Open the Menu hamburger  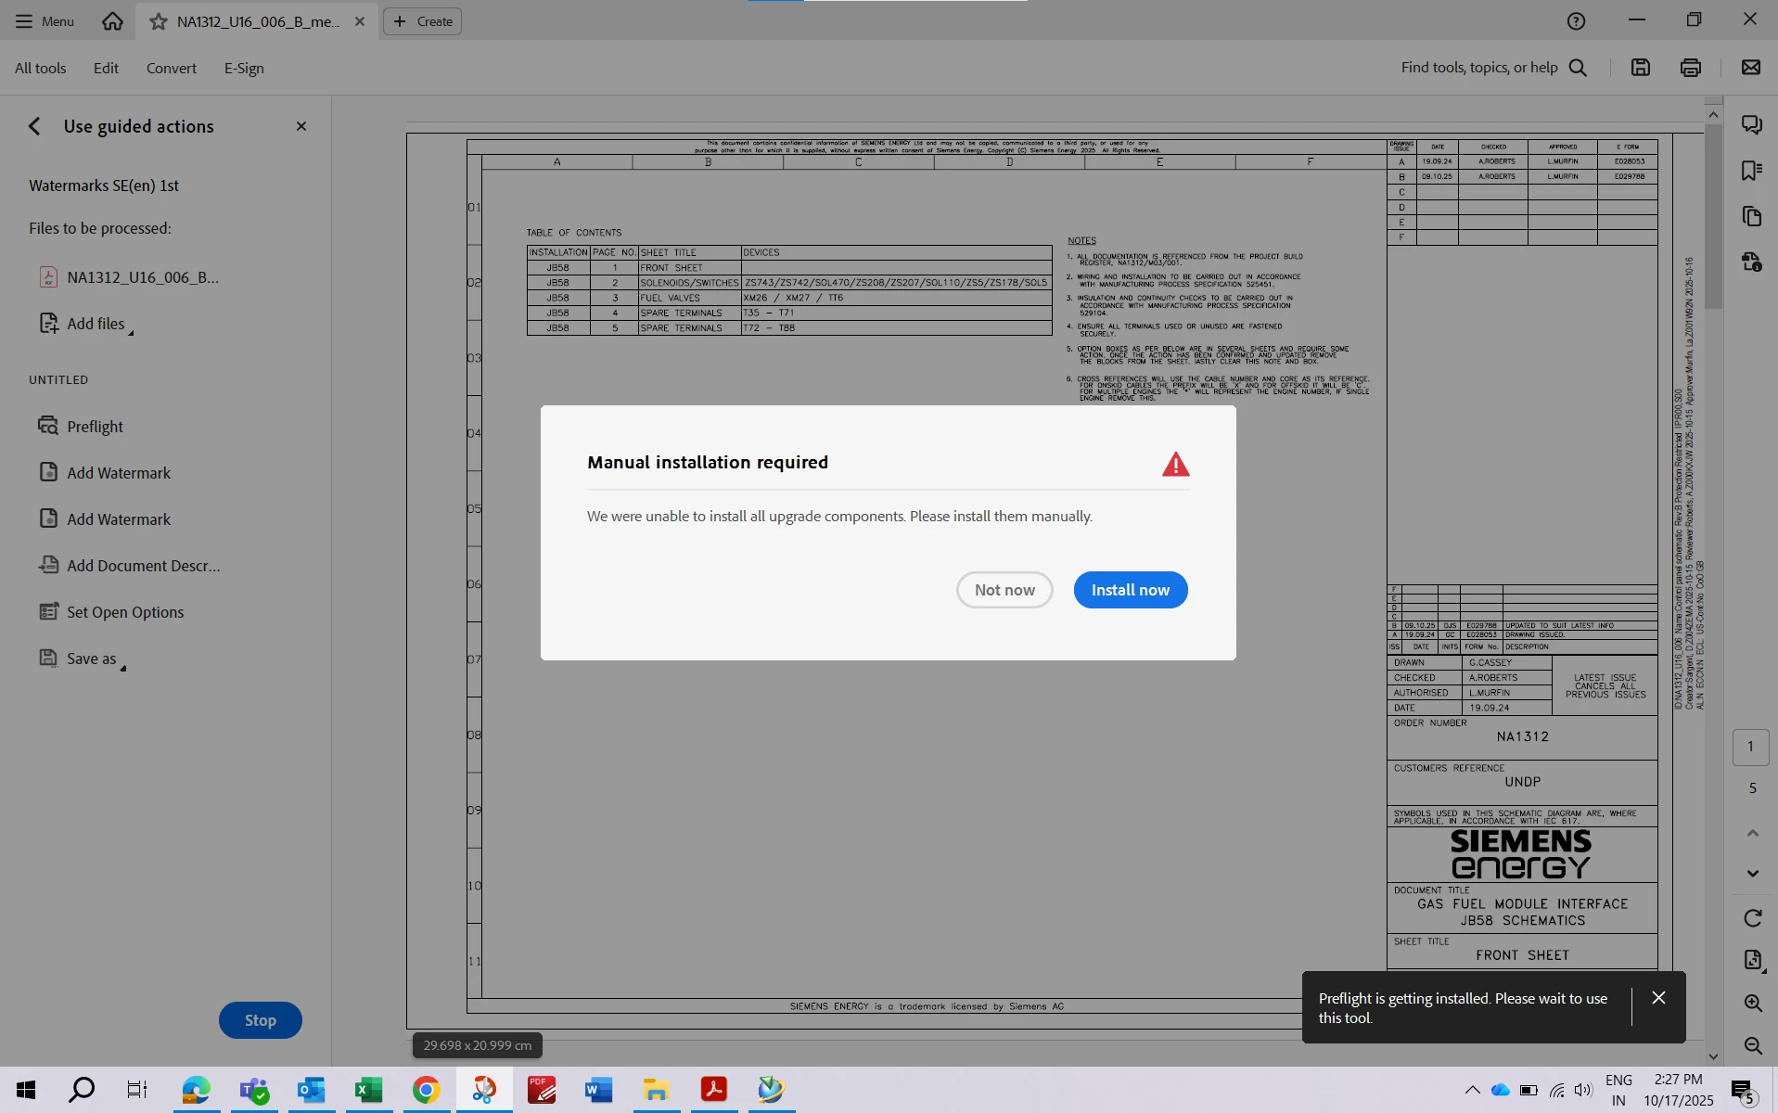(x=45, y=21)
